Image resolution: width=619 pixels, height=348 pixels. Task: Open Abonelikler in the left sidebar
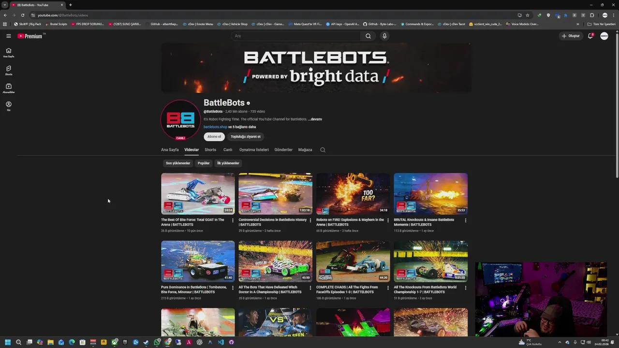(8, 88)
